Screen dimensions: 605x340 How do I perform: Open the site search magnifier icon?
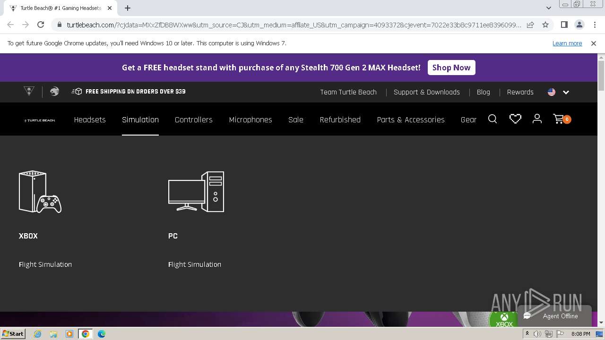click(493, 119)
